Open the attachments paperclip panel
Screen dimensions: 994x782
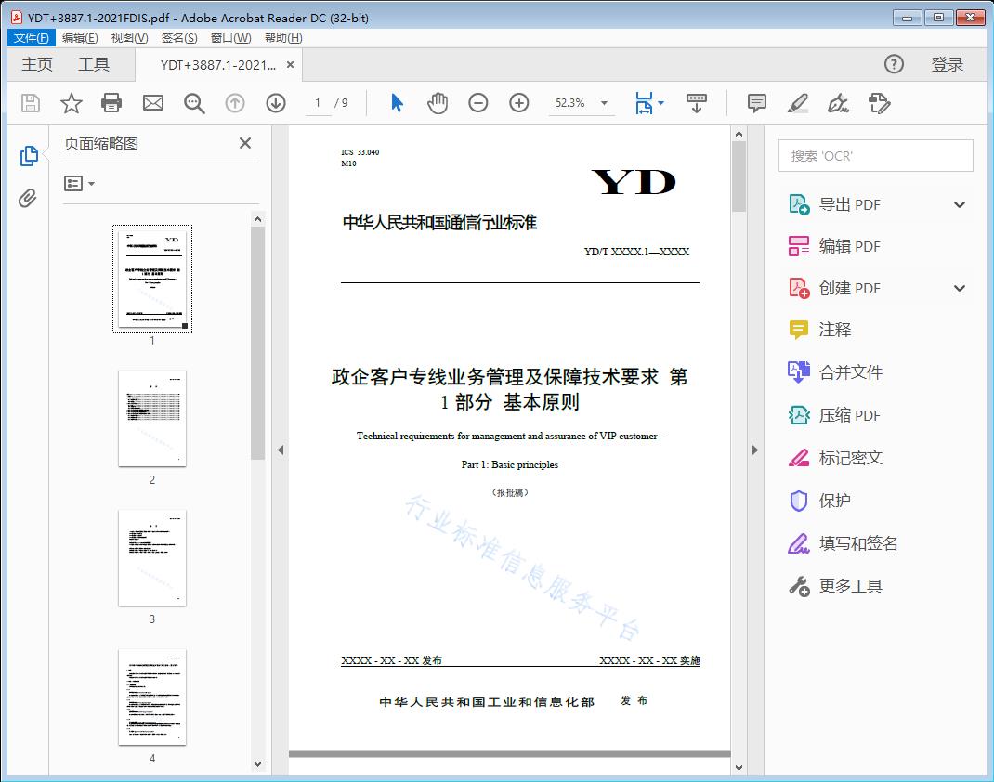pyautogui.click(x=29, y=197)
